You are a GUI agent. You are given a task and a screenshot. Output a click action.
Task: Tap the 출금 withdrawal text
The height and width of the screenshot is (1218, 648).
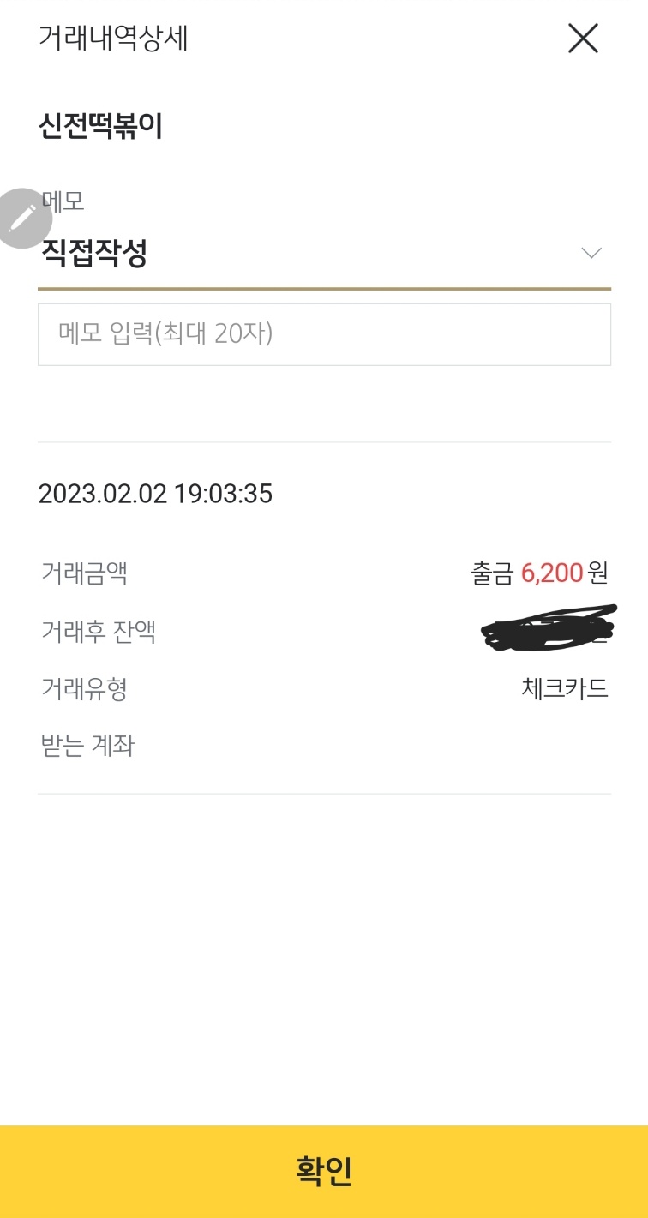492,573
